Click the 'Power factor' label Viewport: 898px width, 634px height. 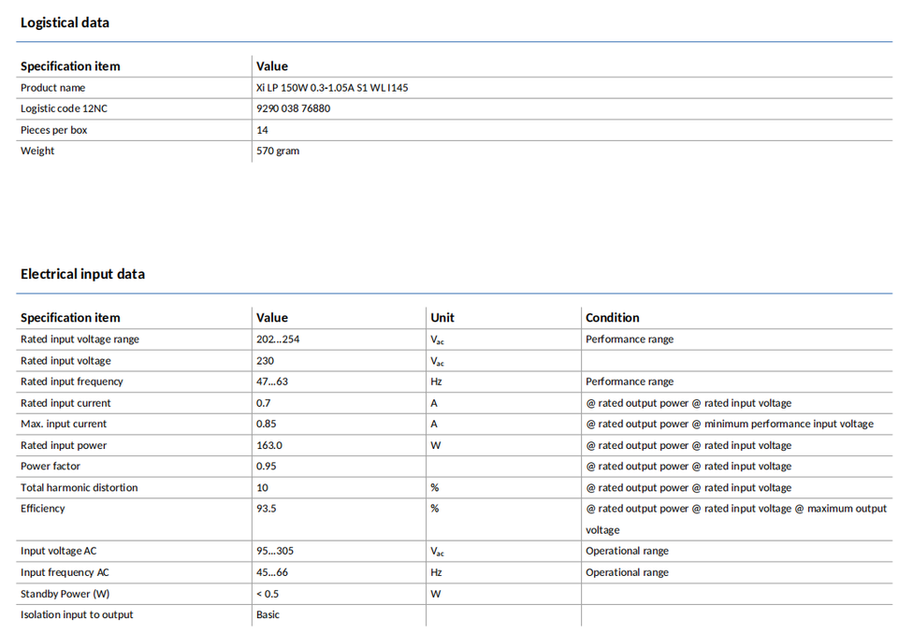51,467
